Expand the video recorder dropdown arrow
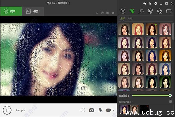This screenshot has height=117, width=175. coord(113,110)
